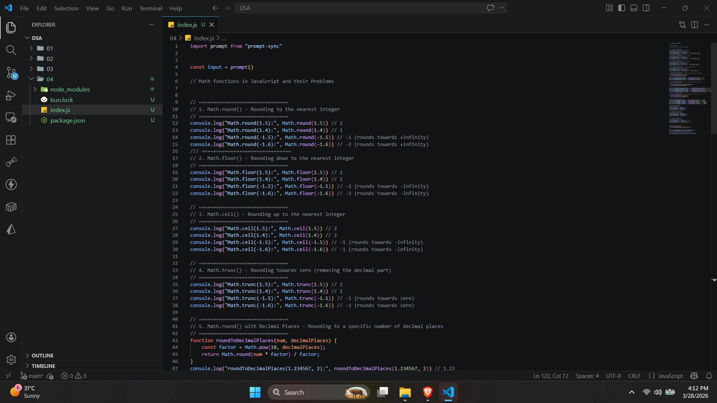Image resolution: width=717 pixels, height=403 pixels.
Task: Toggle the bottom panel layout button
Action: click(x=634, y=8)
